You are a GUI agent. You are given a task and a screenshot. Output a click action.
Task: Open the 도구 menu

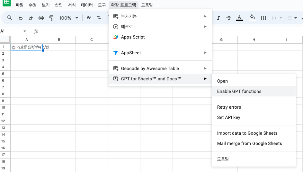pos(102,5)
